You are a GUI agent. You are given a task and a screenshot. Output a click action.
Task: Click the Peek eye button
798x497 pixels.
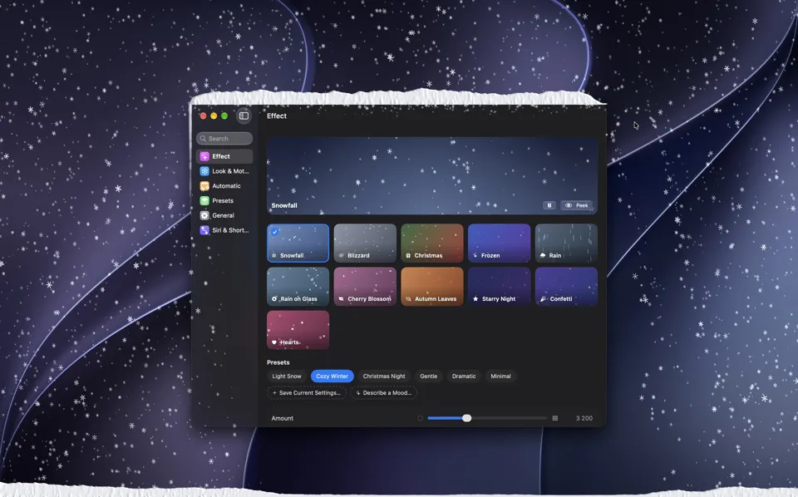pyautogui.click(x=577, y=205)
